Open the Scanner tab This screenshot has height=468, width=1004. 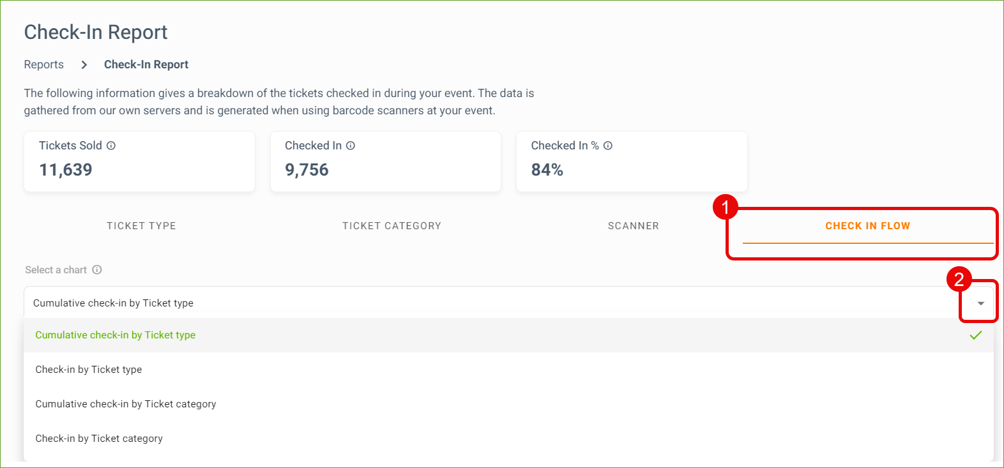(x=633, y=226)
